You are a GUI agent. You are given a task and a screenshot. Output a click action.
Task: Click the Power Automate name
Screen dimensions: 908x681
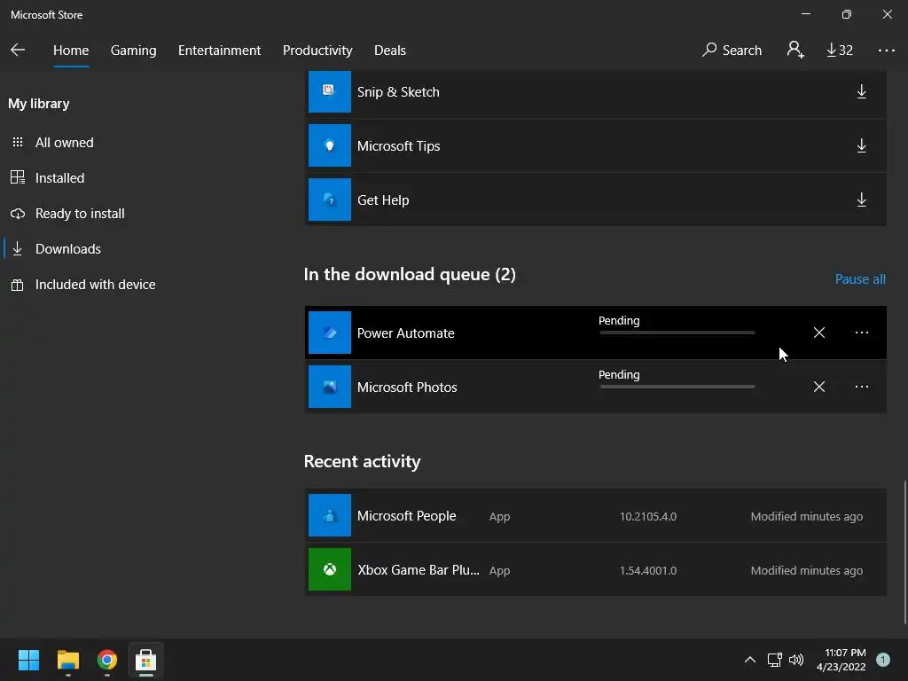pyautogui.click(x=405, y=333)
